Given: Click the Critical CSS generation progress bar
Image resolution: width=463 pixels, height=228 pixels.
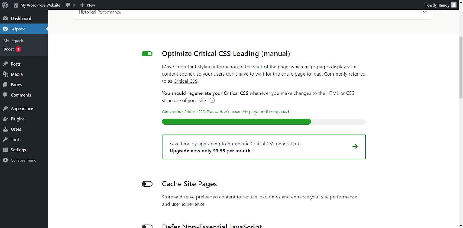Looking at the screenshot, I should pos(264,122).
